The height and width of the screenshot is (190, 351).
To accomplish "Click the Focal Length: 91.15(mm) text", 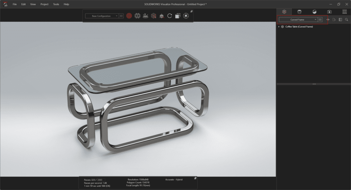I will (x=138, y=185).
